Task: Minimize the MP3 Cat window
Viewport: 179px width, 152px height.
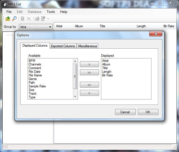Action: [x=152, y=3]
